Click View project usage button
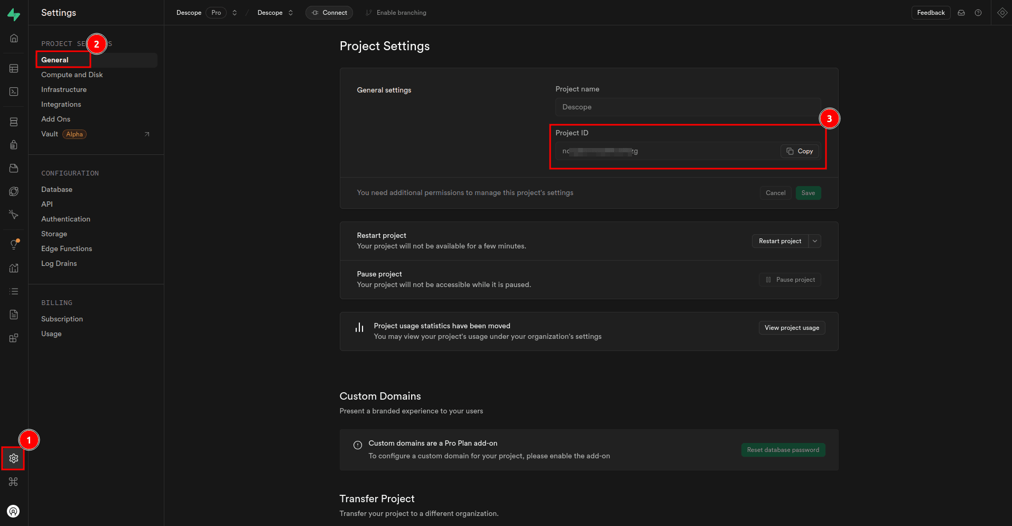 [x=791, y=328]
